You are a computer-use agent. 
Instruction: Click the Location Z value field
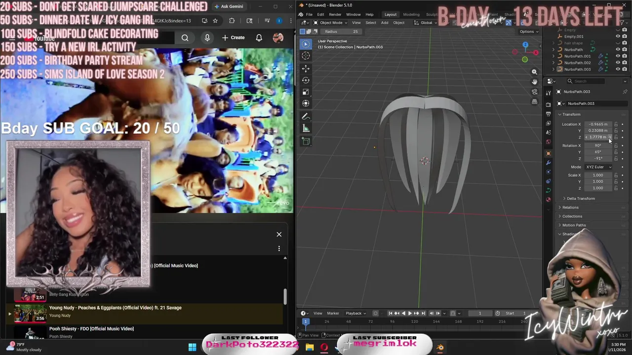[x=598, y=137]
